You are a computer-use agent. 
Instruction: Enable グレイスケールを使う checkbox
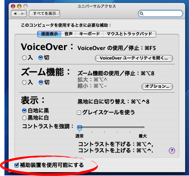[x=79, y=112]
